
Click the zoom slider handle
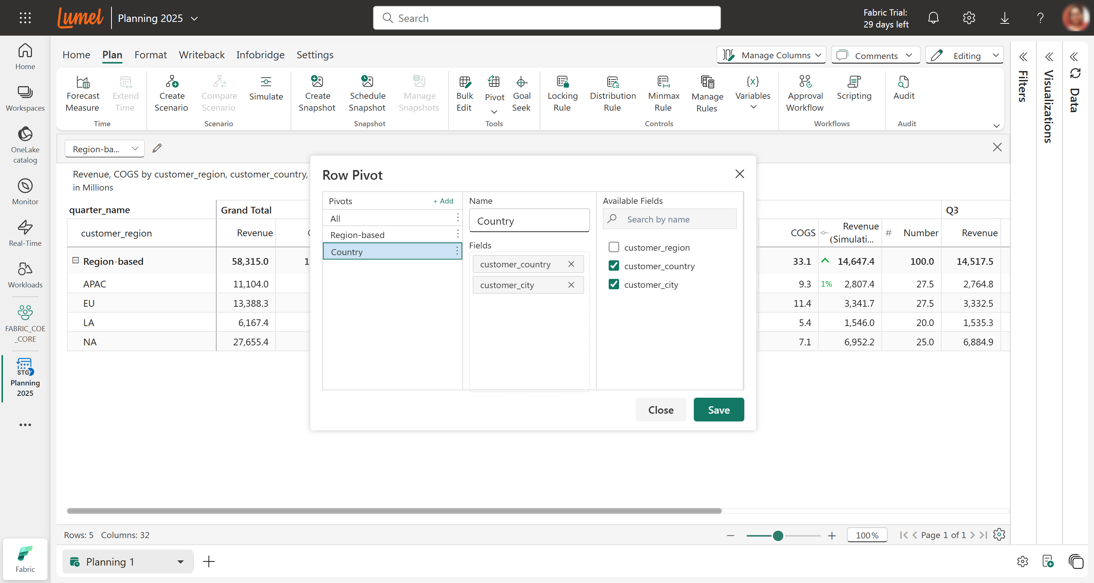coord(778,535)
